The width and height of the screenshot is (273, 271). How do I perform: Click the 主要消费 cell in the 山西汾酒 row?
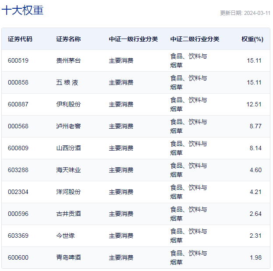click(x=121, y=148)
